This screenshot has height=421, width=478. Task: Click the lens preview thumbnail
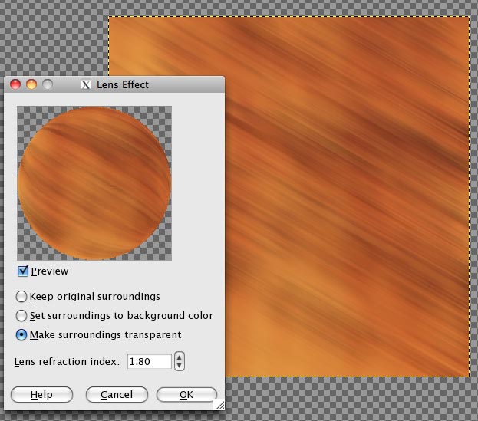point(94,183)
